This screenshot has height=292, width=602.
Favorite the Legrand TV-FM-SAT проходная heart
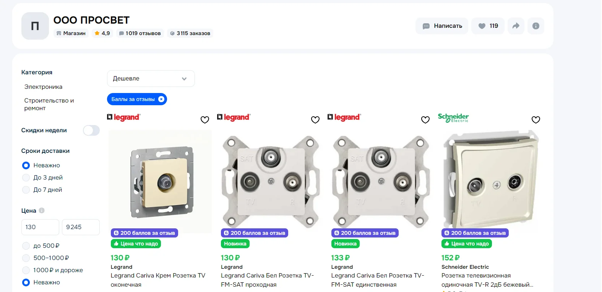315,120
